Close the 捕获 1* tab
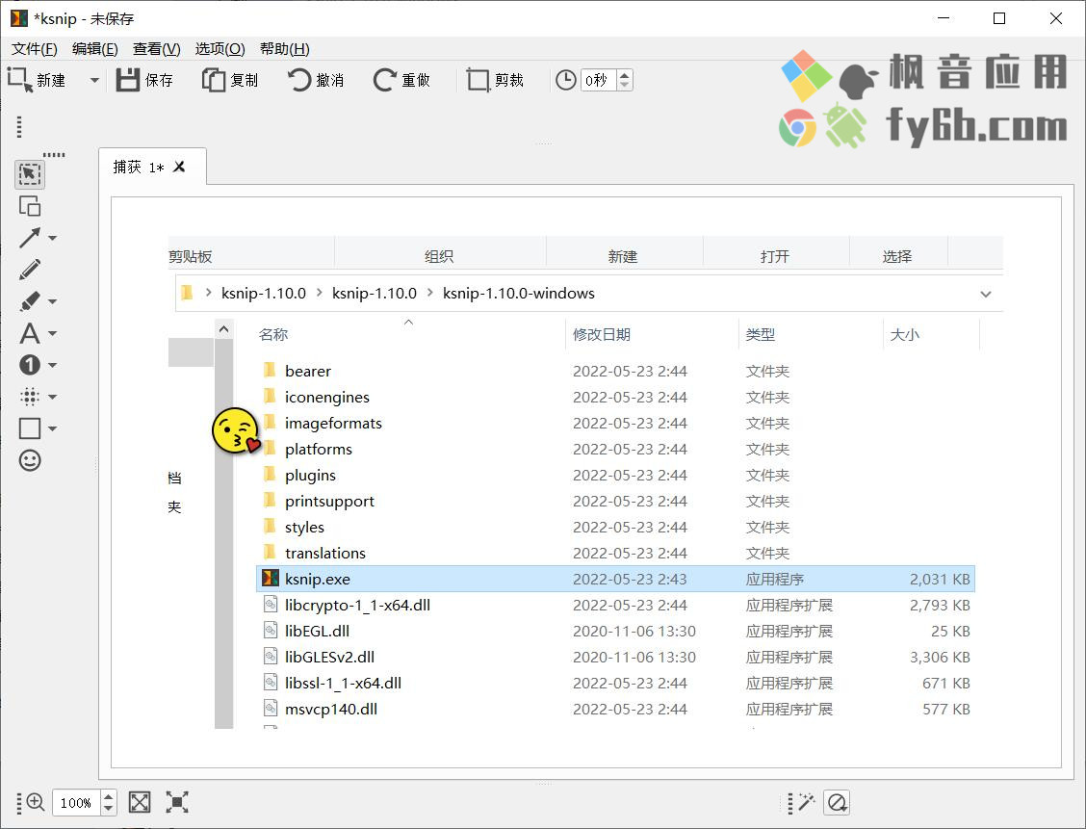This screenshot has height=829, width=1086. pos(179,167)
